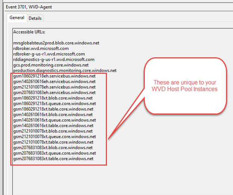
Task: Select gsm1402610616xt.queue.core.windows.net line
Action: [55, 120]
